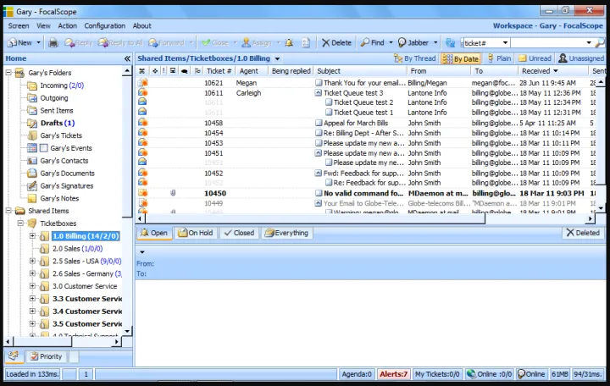Select the No valid command ticket 10450

pyautogui.click(x=369, y=193)
